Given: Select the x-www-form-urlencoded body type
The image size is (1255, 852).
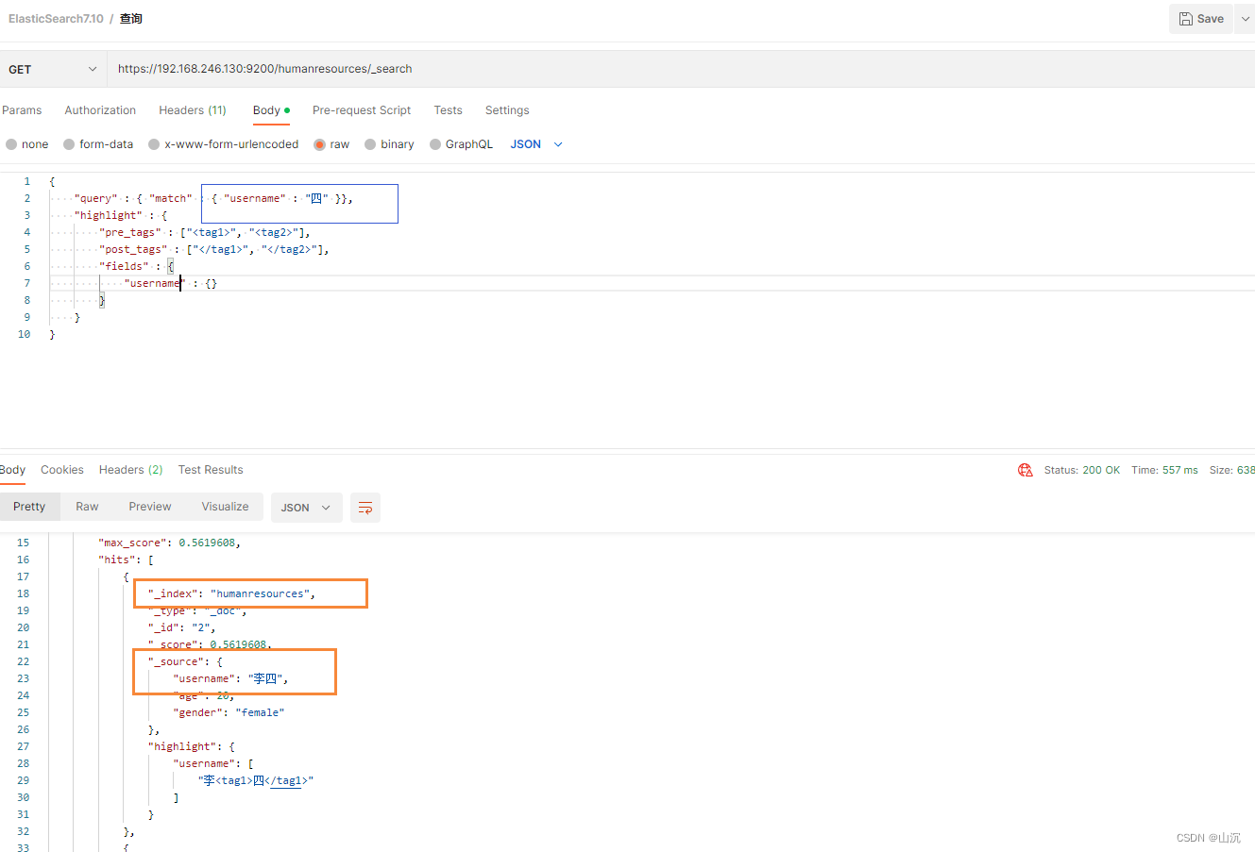Looking at the screenshot, I should point(223,144).
